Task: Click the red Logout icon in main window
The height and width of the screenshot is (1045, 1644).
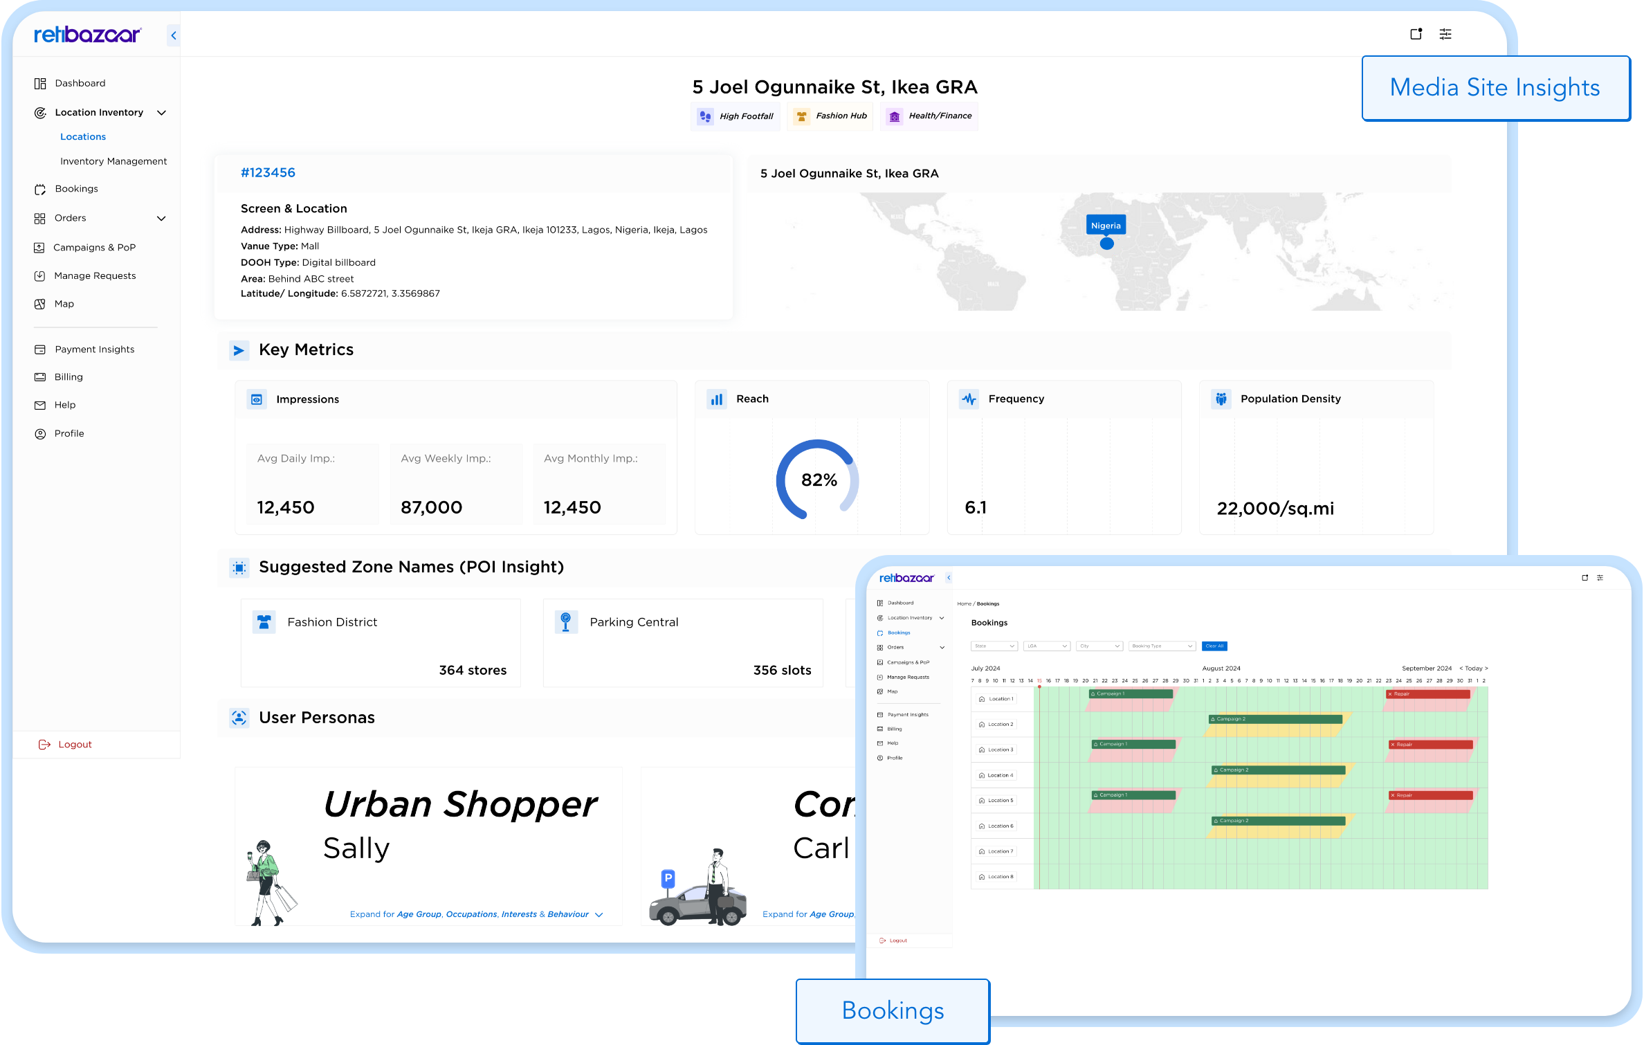Action: click(x=44, y=745)
